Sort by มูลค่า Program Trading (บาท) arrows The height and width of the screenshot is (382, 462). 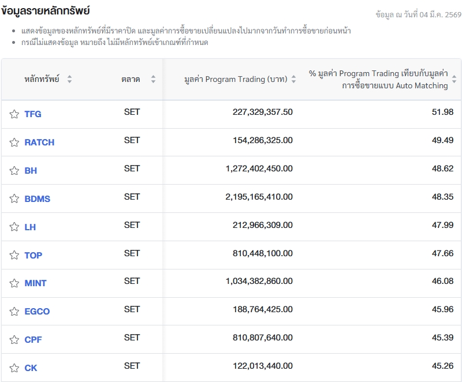(293, 80)
